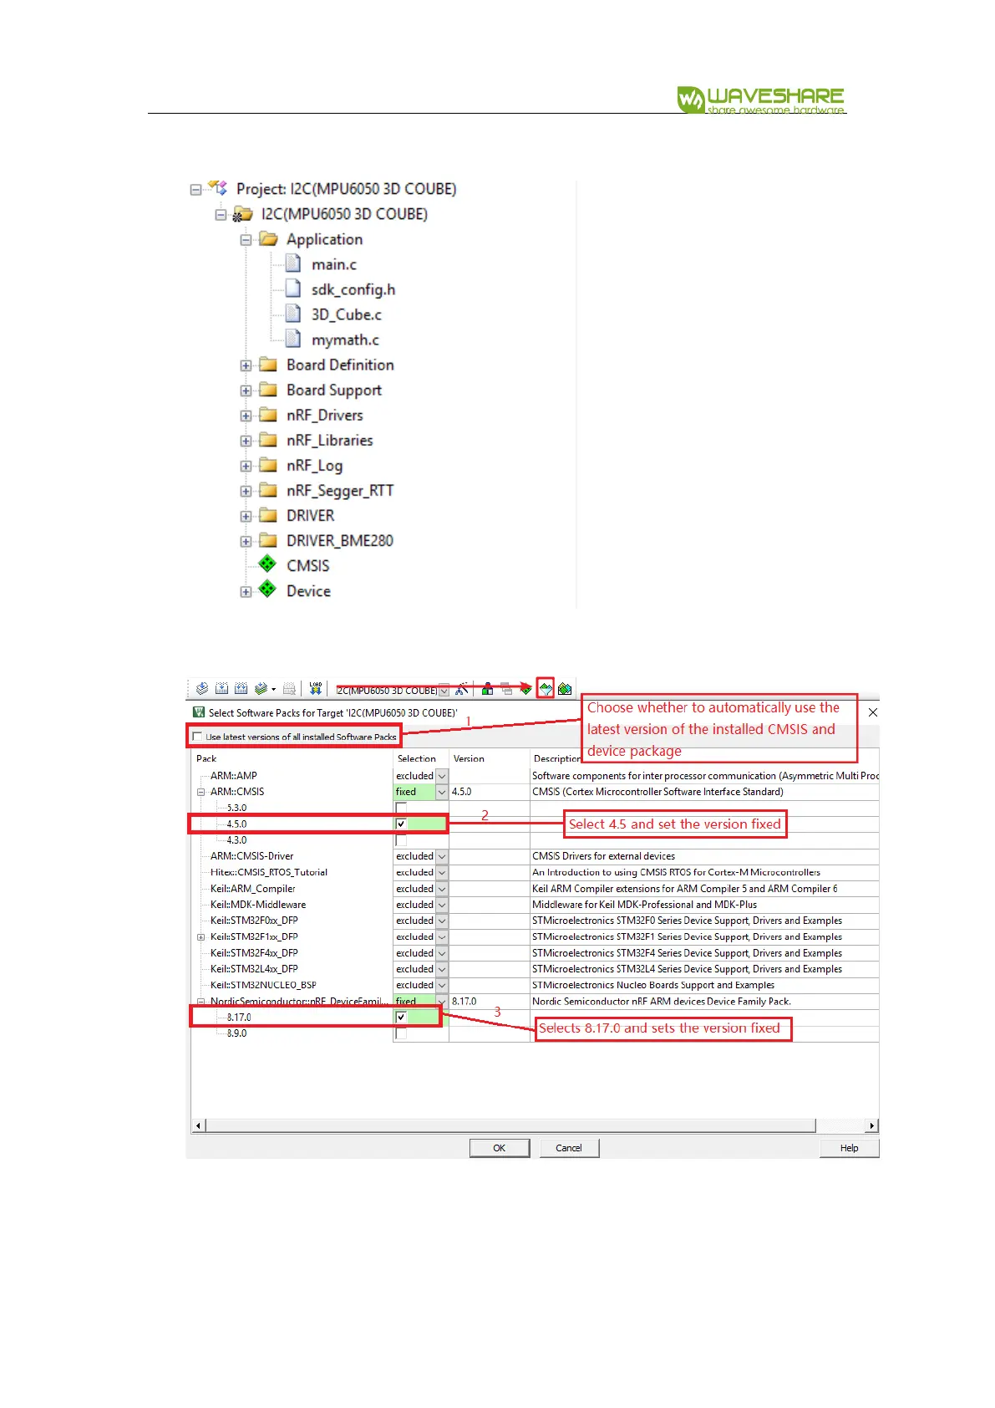Click the Manage Multi-Project Workspace icon
This screenshot has height=1408, width=995.
[507, 689]
